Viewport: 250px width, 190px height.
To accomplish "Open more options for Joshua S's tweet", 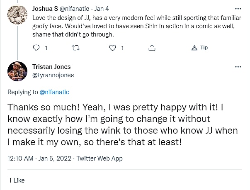I will tap(238, 8).
